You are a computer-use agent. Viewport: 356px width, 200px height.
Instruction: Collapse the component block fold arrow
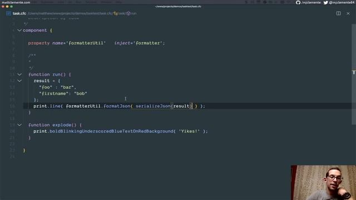pyautogui.click(x=19, y=30)
